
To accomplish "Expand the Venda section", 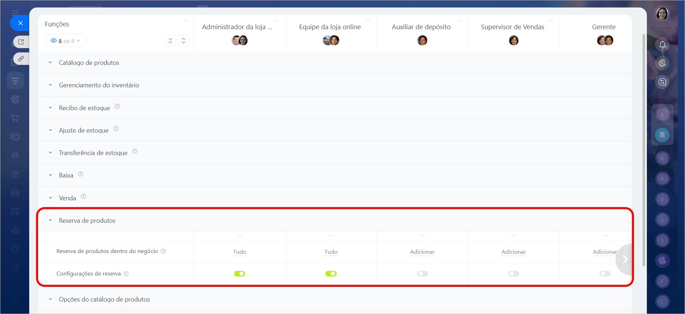I will [x=51, y=198].
